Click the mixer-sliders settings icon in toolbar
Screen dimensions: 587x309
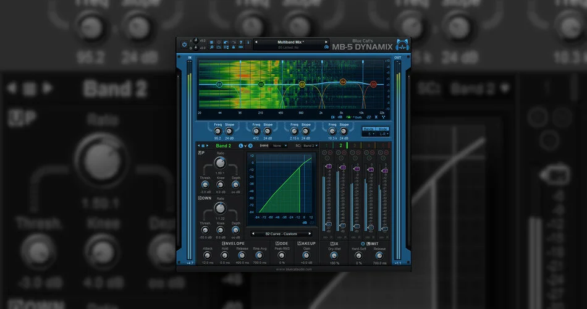[226, 47]
